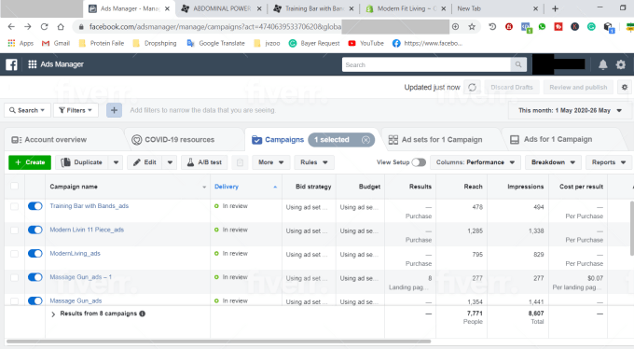
Task: Toggle off Training Bar with Bands_ads campaign
Action: pos(35,206)
